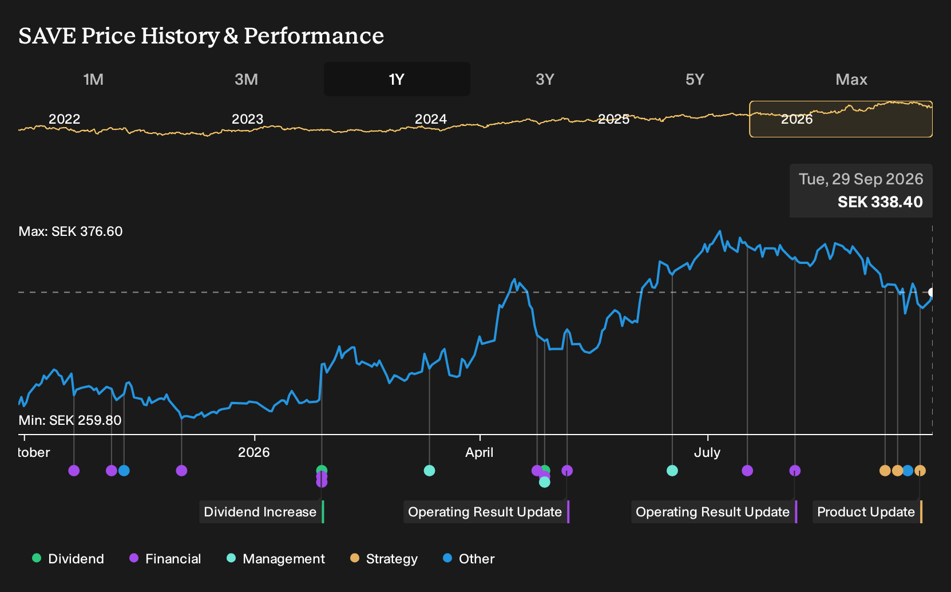The width and height of the screenshot is (951, 592).
Task: Click the orange Strategy marker above Product Update
Action: pyautogui.click(x=920, y=471)
